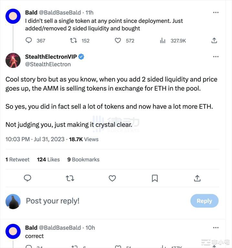
Task: Like StealthElectronVIP's main tweet
Action: click(x=112, y=178)
